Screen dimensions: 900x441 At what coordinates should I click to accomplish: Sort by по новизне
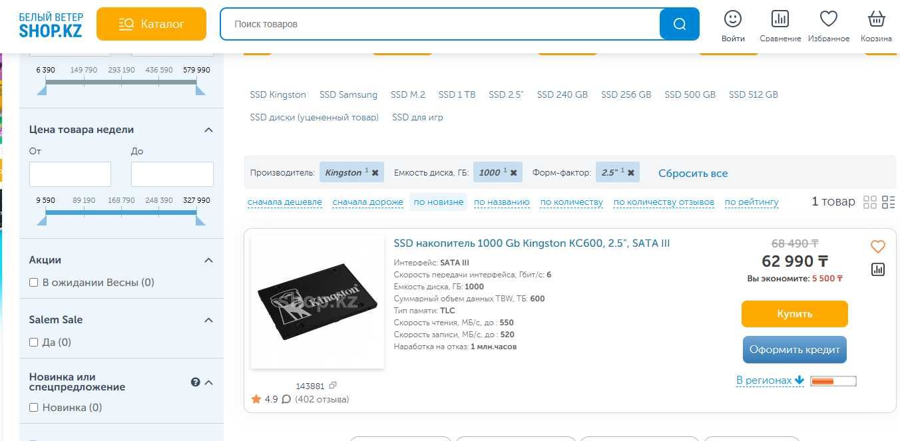439,202
